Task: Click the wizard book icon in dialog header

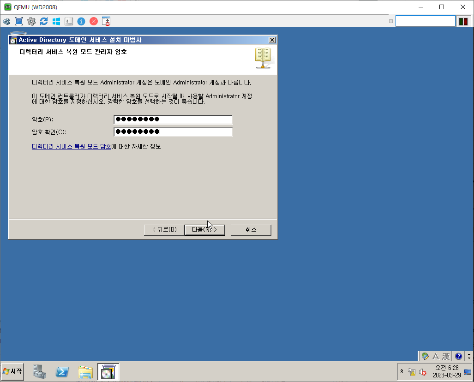Action: click(263, 58)
